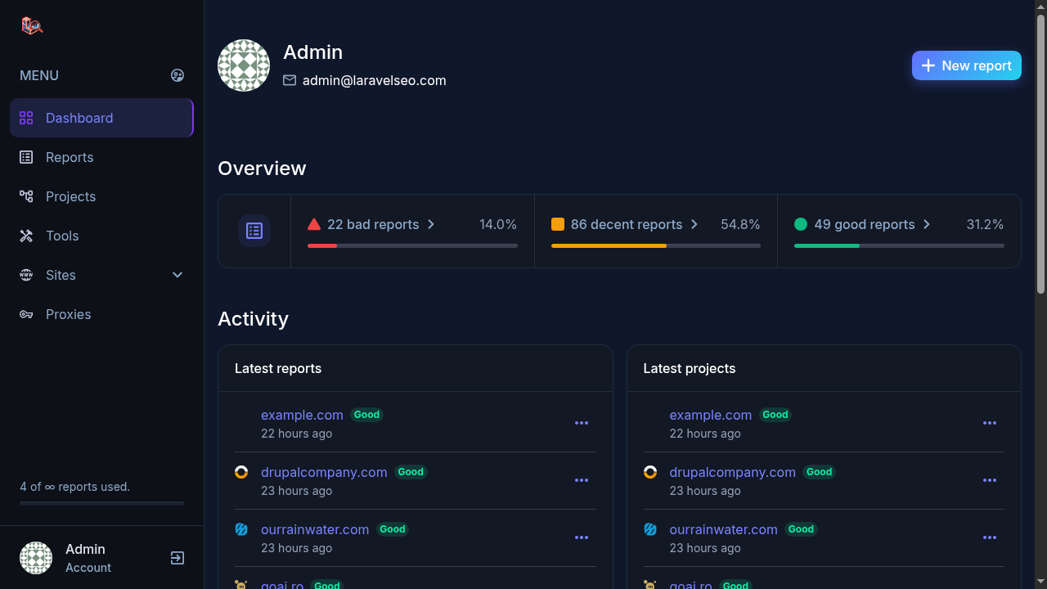Click the reports used progress bar
The image size is (1047, 589).
(x=101, y=503)
